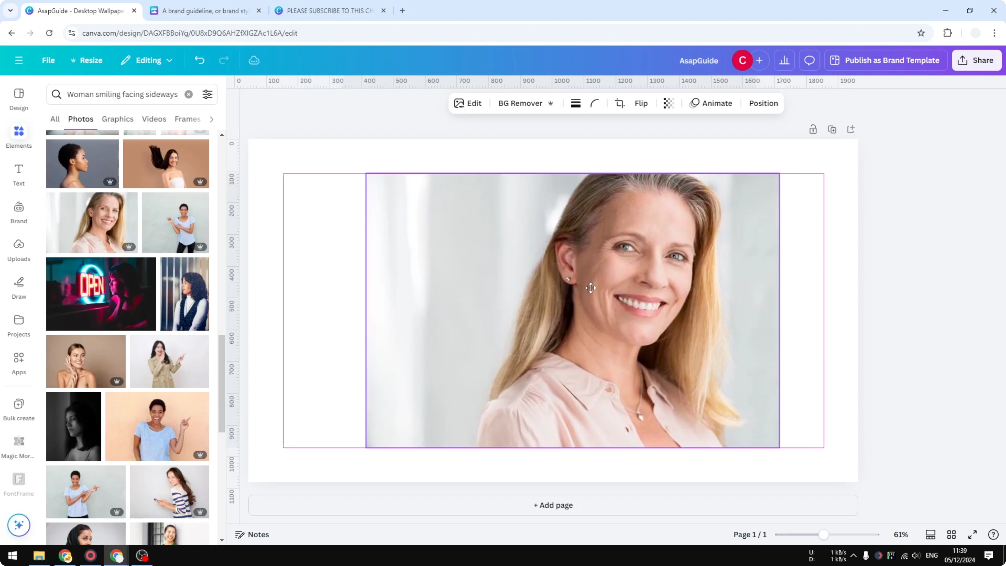Duplicate the selected image element

tap(832, 129)
